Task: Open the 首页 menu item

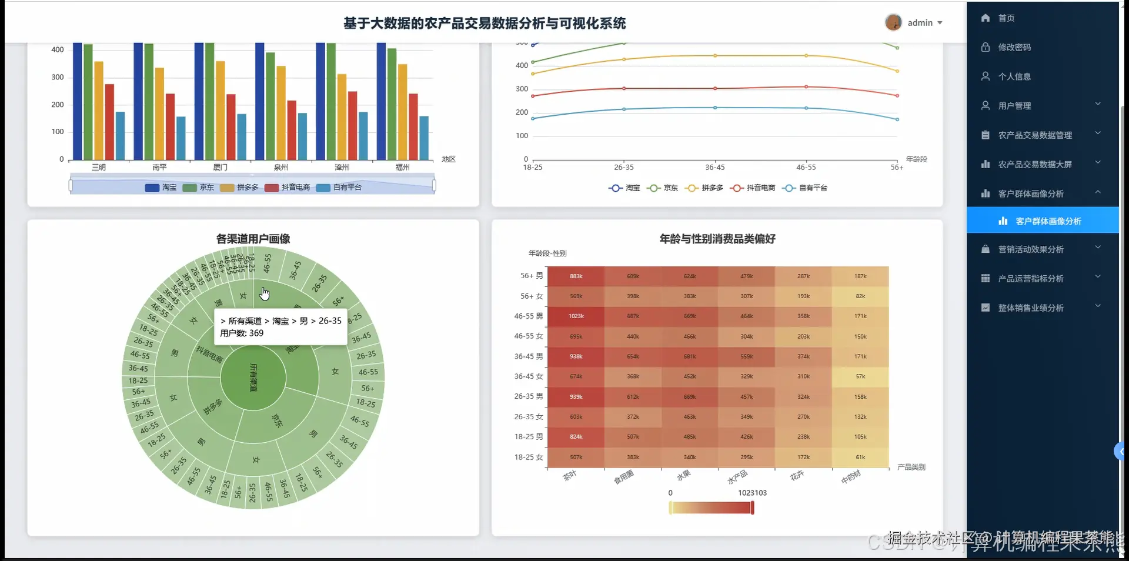Action: pos(1043,18)
